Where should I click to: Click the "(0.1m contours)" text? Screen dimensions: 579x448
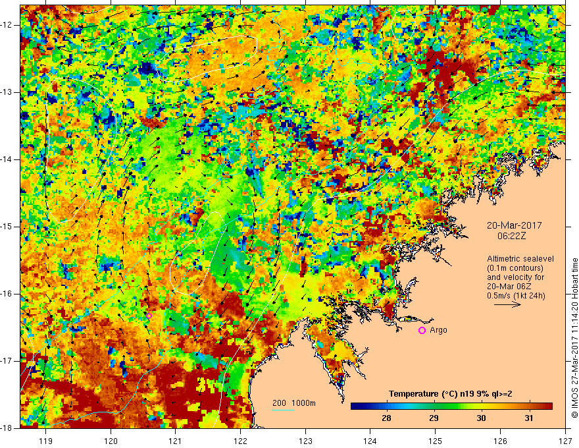click(515, 268)
